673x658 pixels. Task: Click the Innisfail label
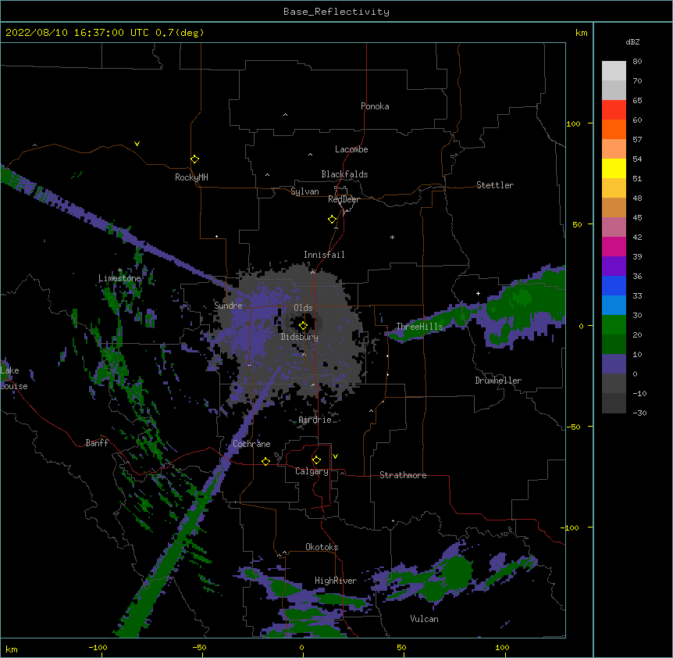tap(324, 255)
